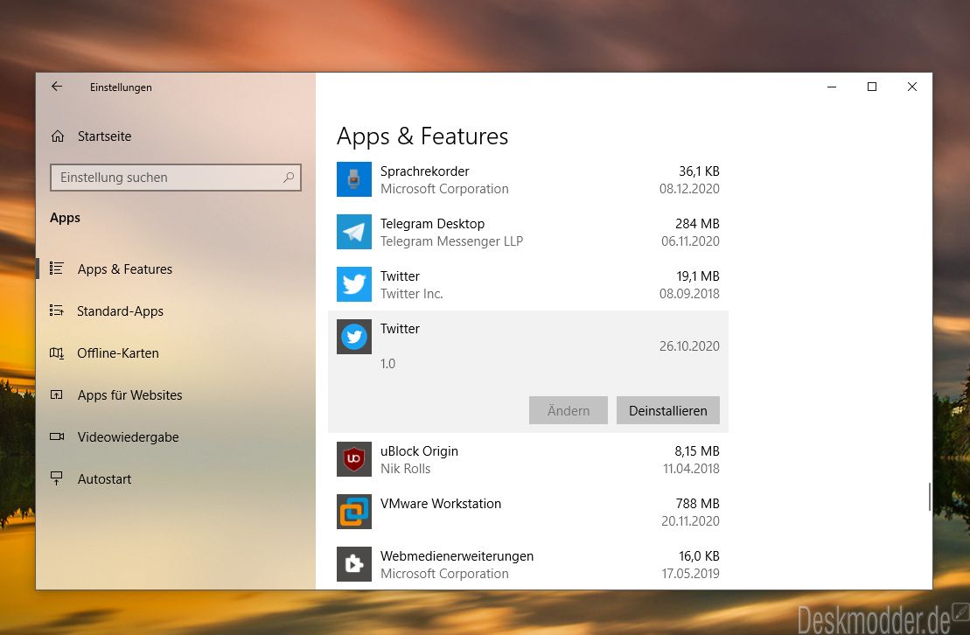Select the uBlock Origin entry name
The height and width of the screenshot is (635, 970).
420,451
